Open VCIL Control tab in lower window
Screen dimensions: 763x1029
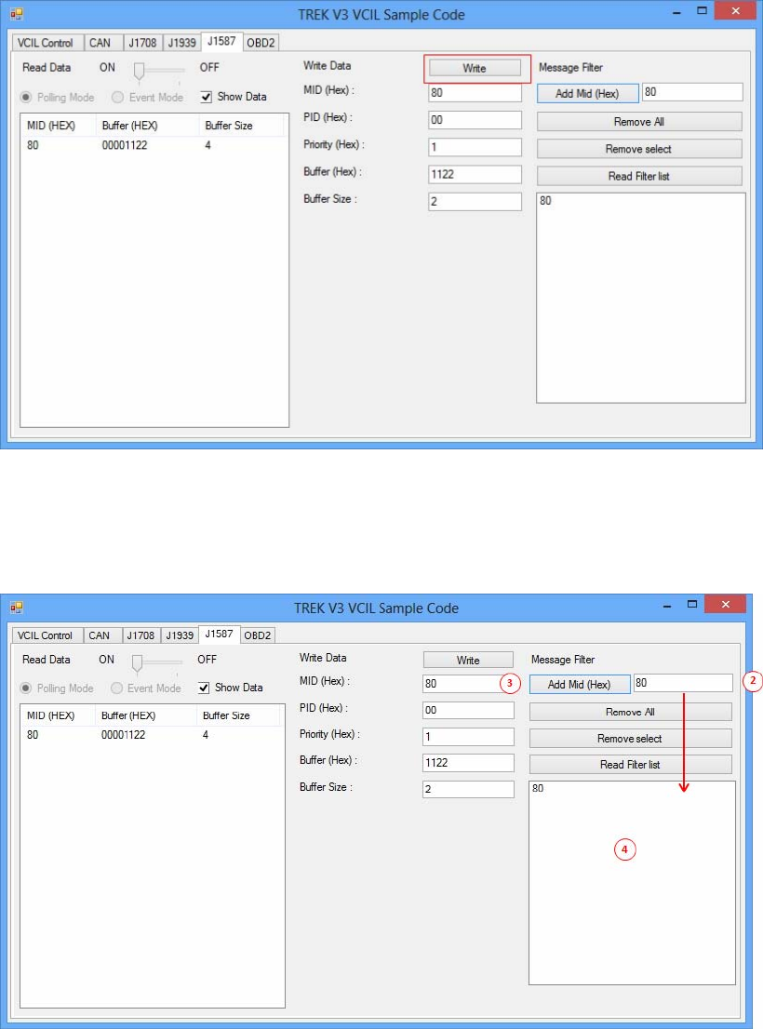pyautogui.click(x=46, y=635)
